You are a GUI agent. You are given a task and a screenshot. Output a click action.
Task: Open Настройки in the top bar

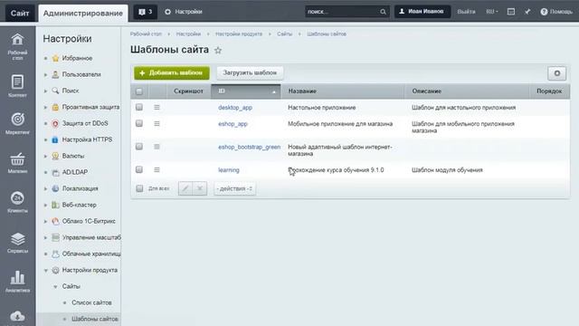pyautogui.click(x=184, y=12)
